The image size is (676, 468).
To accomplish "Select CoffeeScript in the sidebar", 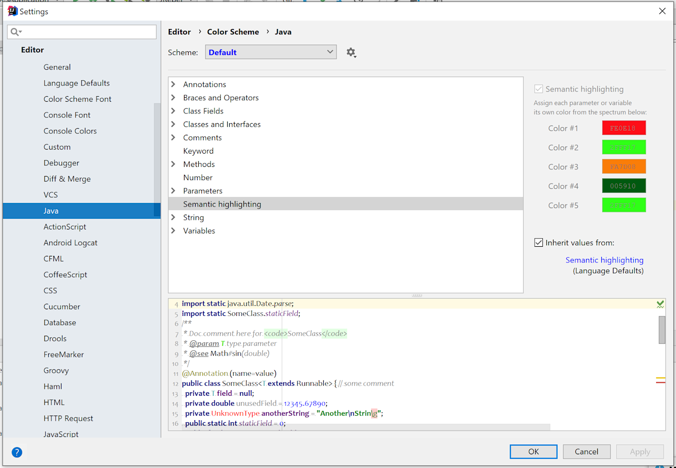I will tap(65, 275).
